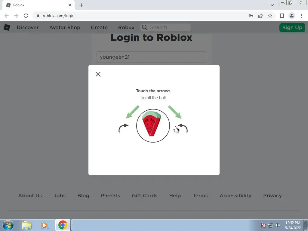
Task: Click the Roblox logo in navbar
Action: (x=7, y=27)
